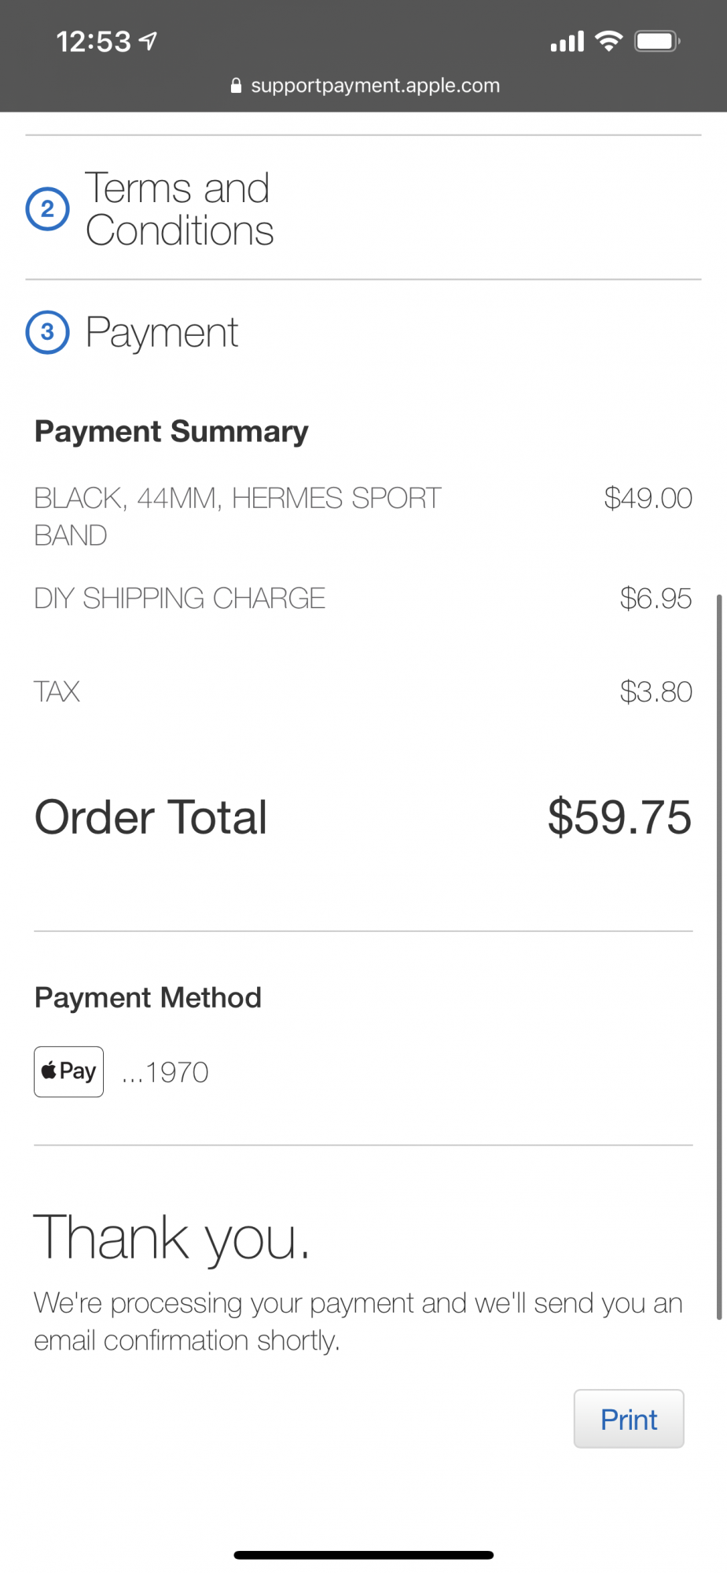
Task: Tap the step 2 circle icon
Action: [48, 209]
